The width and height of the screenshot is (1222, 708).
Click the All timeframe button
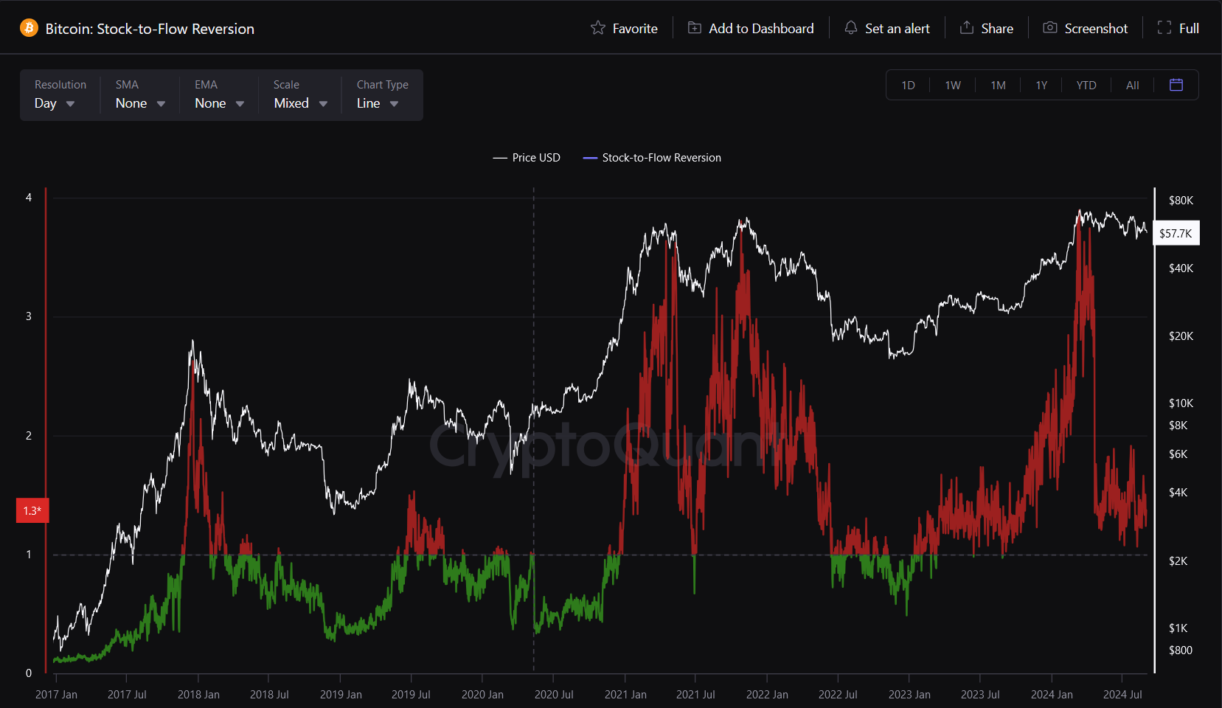pyautogui.click(x=1132, y=85)
